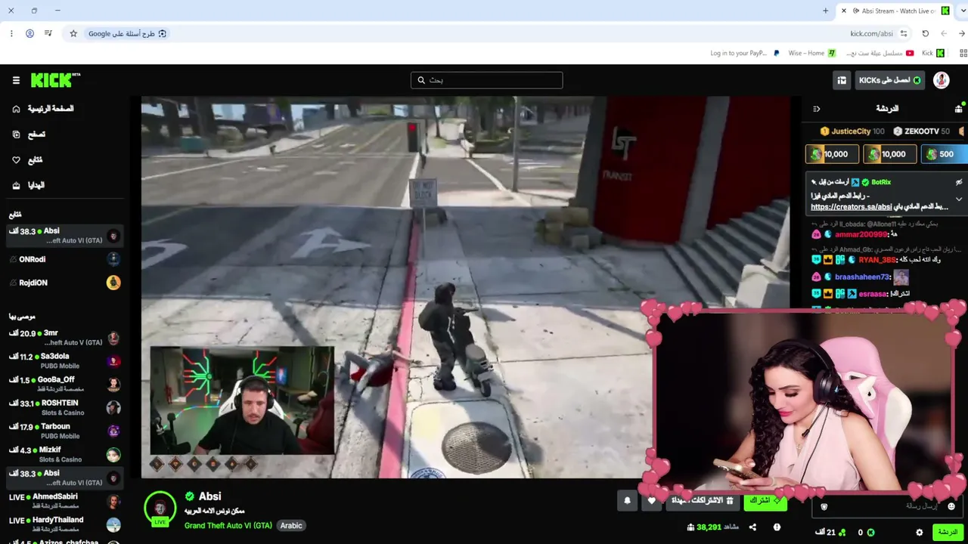Open the Browse sidebar icon

point(16,134)
